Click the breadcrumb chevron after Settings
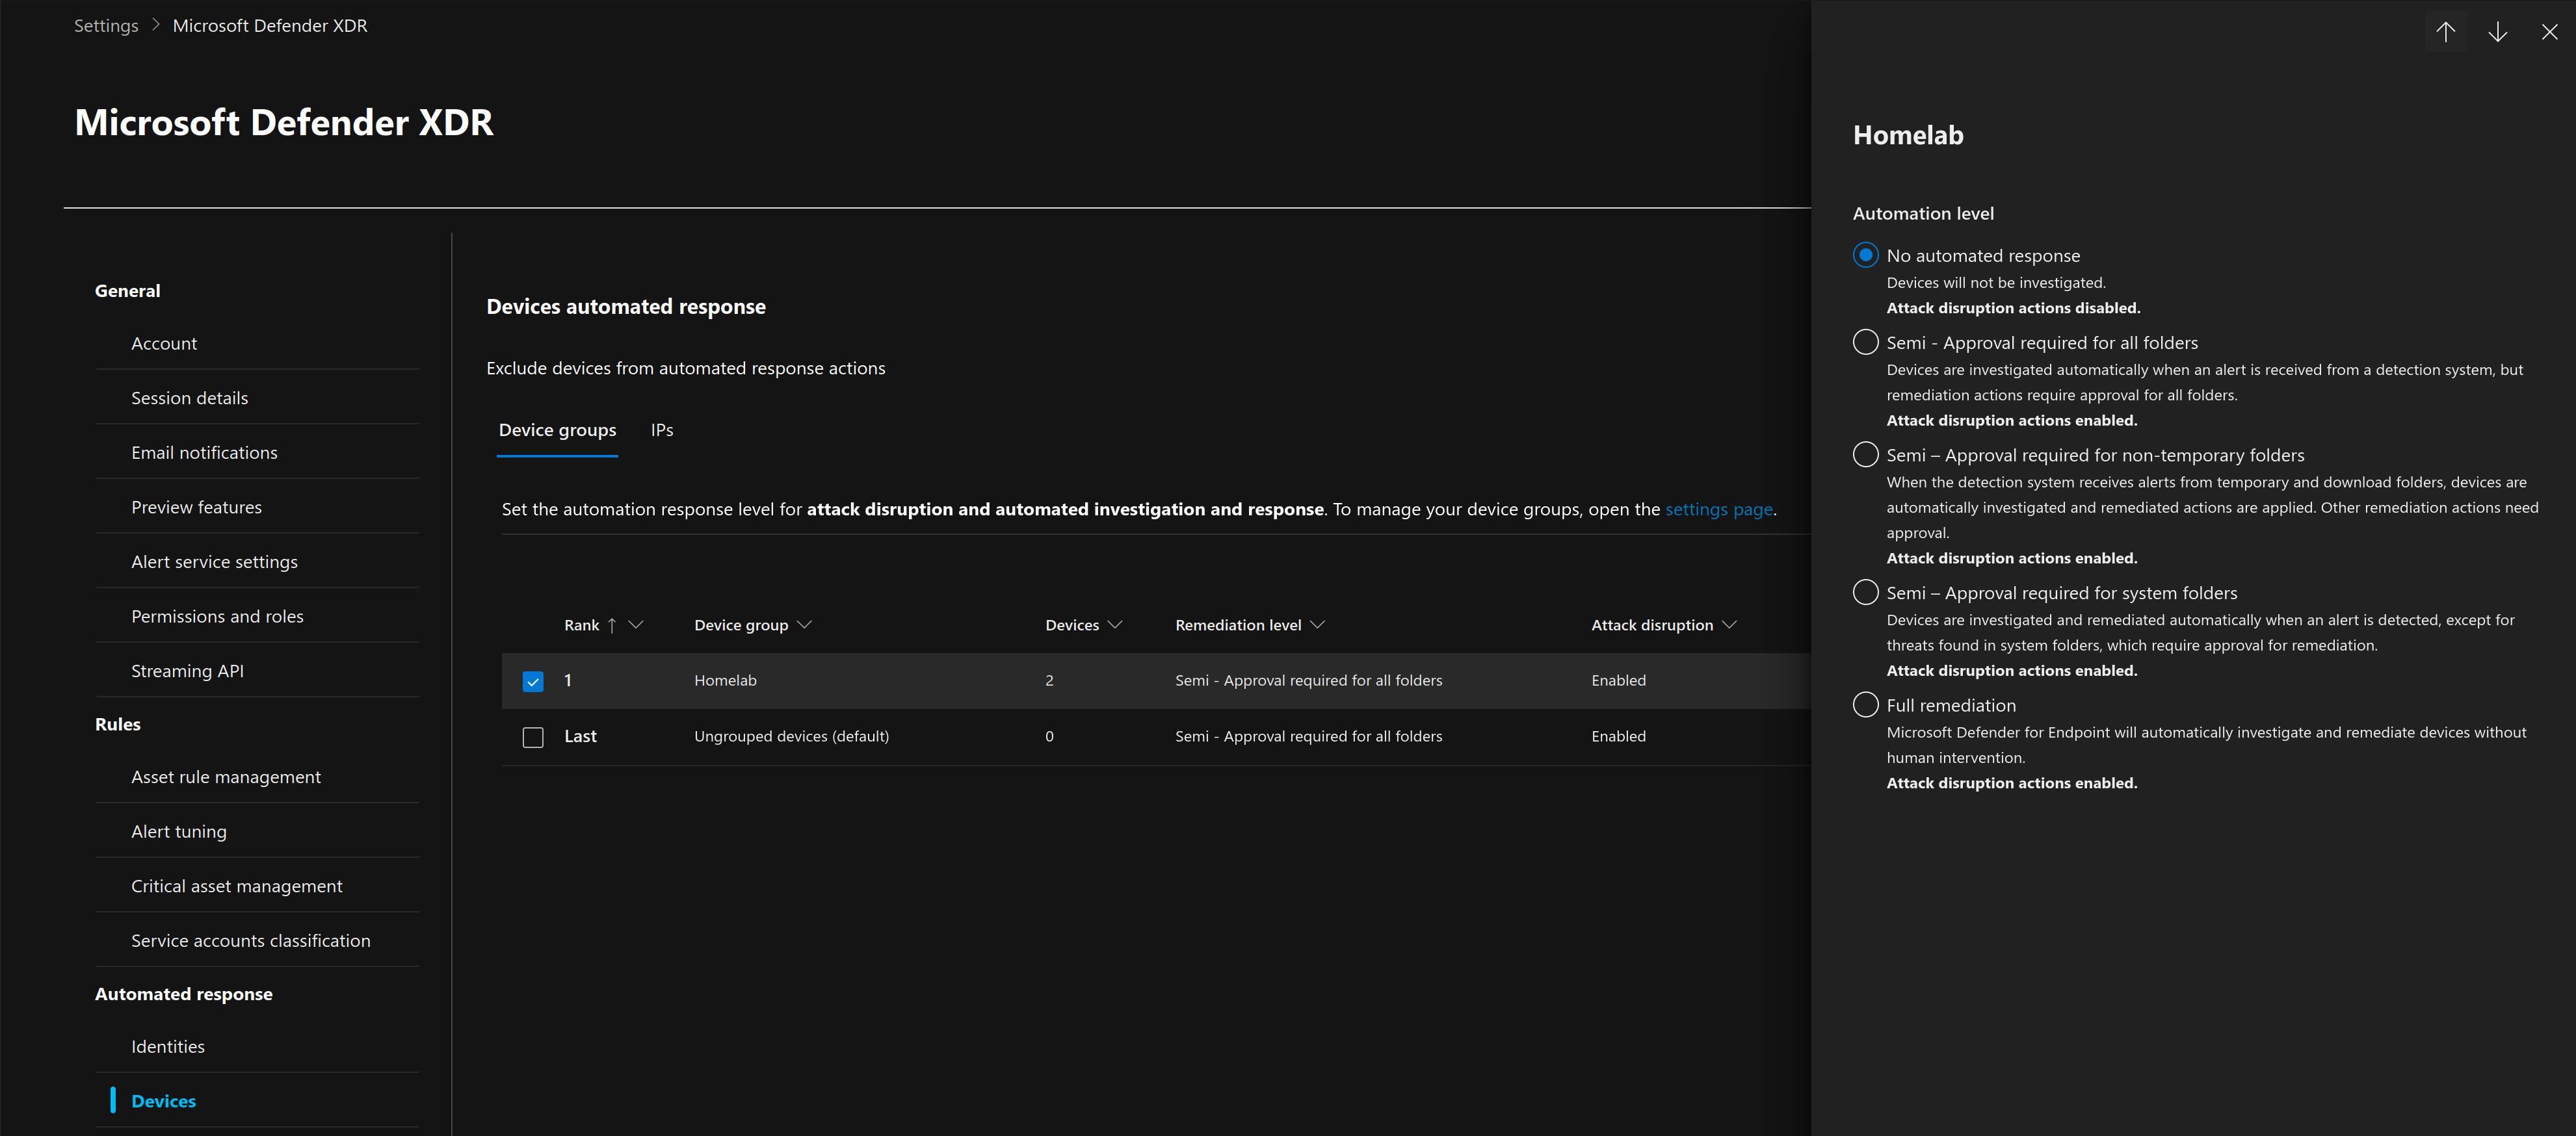The height and width of the screenshot is (1136, 2576). click(x=156, y=26)
